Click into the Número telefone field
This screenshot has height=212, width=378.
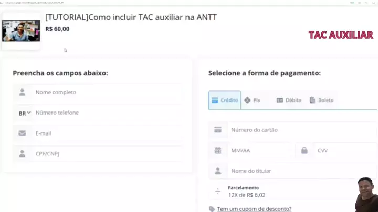click(x=105, y=113)
